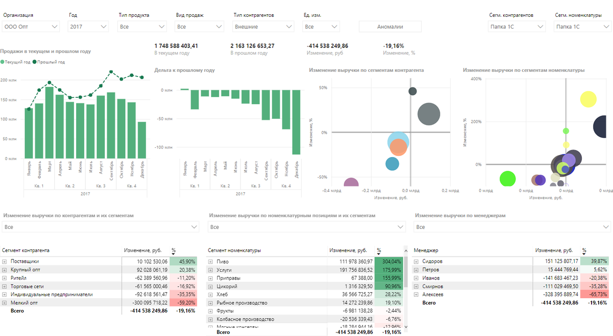Image resolution: width=613 pixels, height=336 pixels.
Task: Expand the Сидоров manager row
Action: (x=417, y=262)
